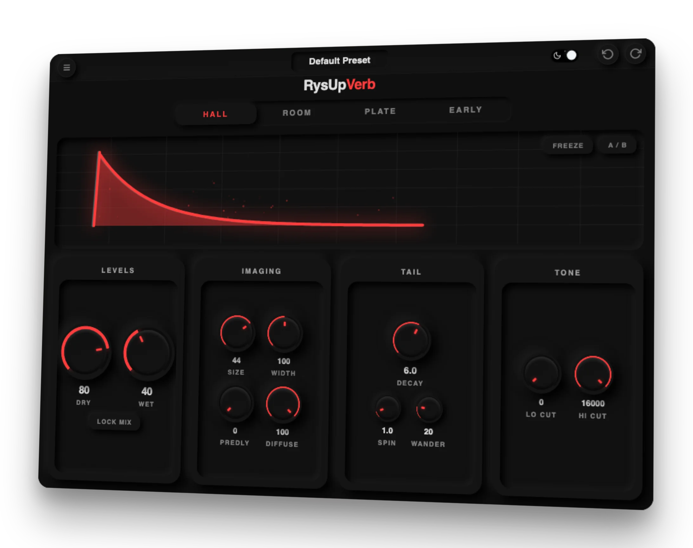Click the WANDER knob
Image resolution: width=693 pixels, height=548 pixels.
429,410
